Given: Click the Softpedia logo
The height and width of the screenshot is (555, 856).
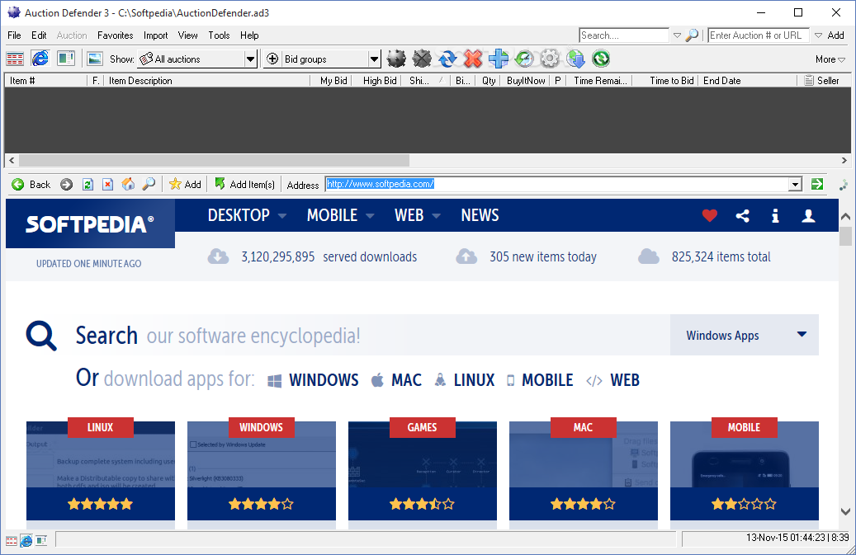Looking at the screenshot, I should pos(90,223).
